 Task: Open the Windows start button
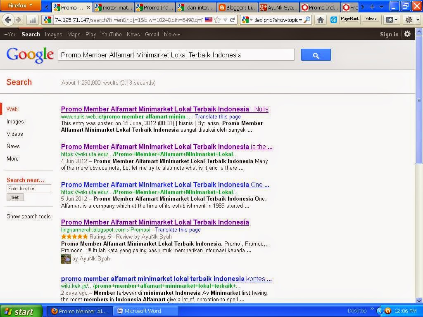click(21, 311)
